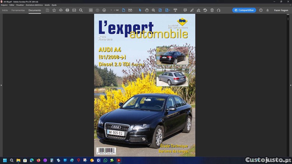Select the highlighter pen tool
Screen dimensions: 292x164
coord(192,10)
